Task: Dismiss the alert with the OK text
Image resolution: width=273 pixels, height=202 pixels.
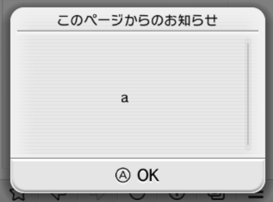Action: point(148,175)
